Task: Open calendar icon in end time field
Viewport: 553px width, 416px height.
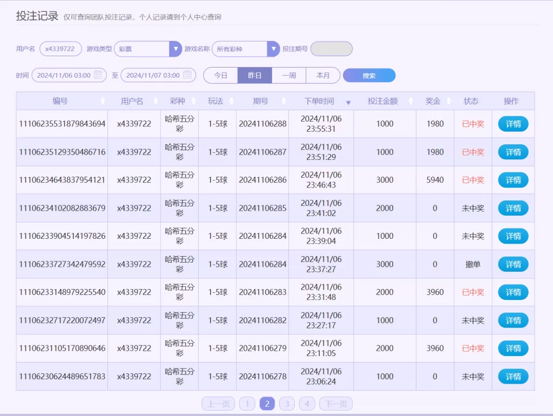Action: point(187,75)
